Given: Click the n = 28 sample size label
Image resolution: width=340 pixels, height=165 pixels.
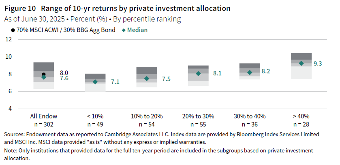Looking at the screenshot, I should tap(301, 123).
